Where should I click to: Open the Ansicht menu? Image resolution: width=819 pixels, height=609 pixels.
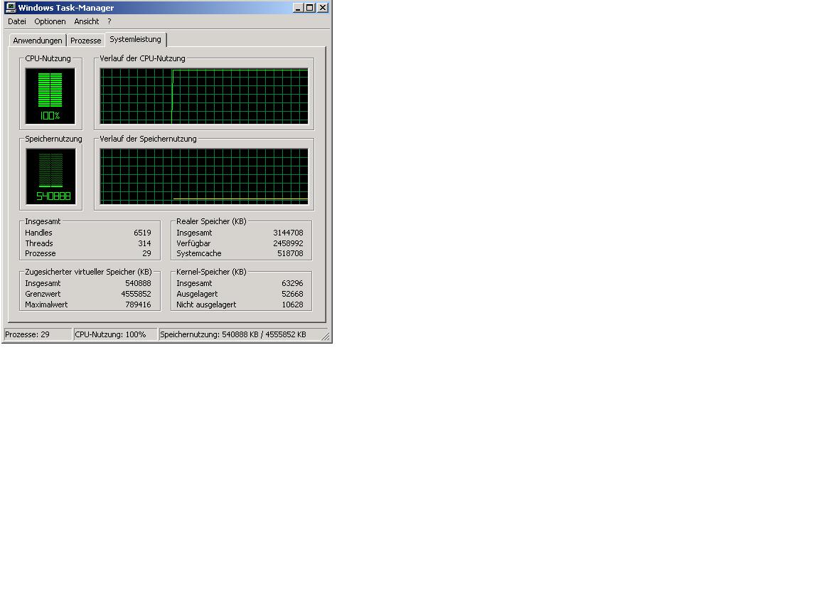coord(87,21)
